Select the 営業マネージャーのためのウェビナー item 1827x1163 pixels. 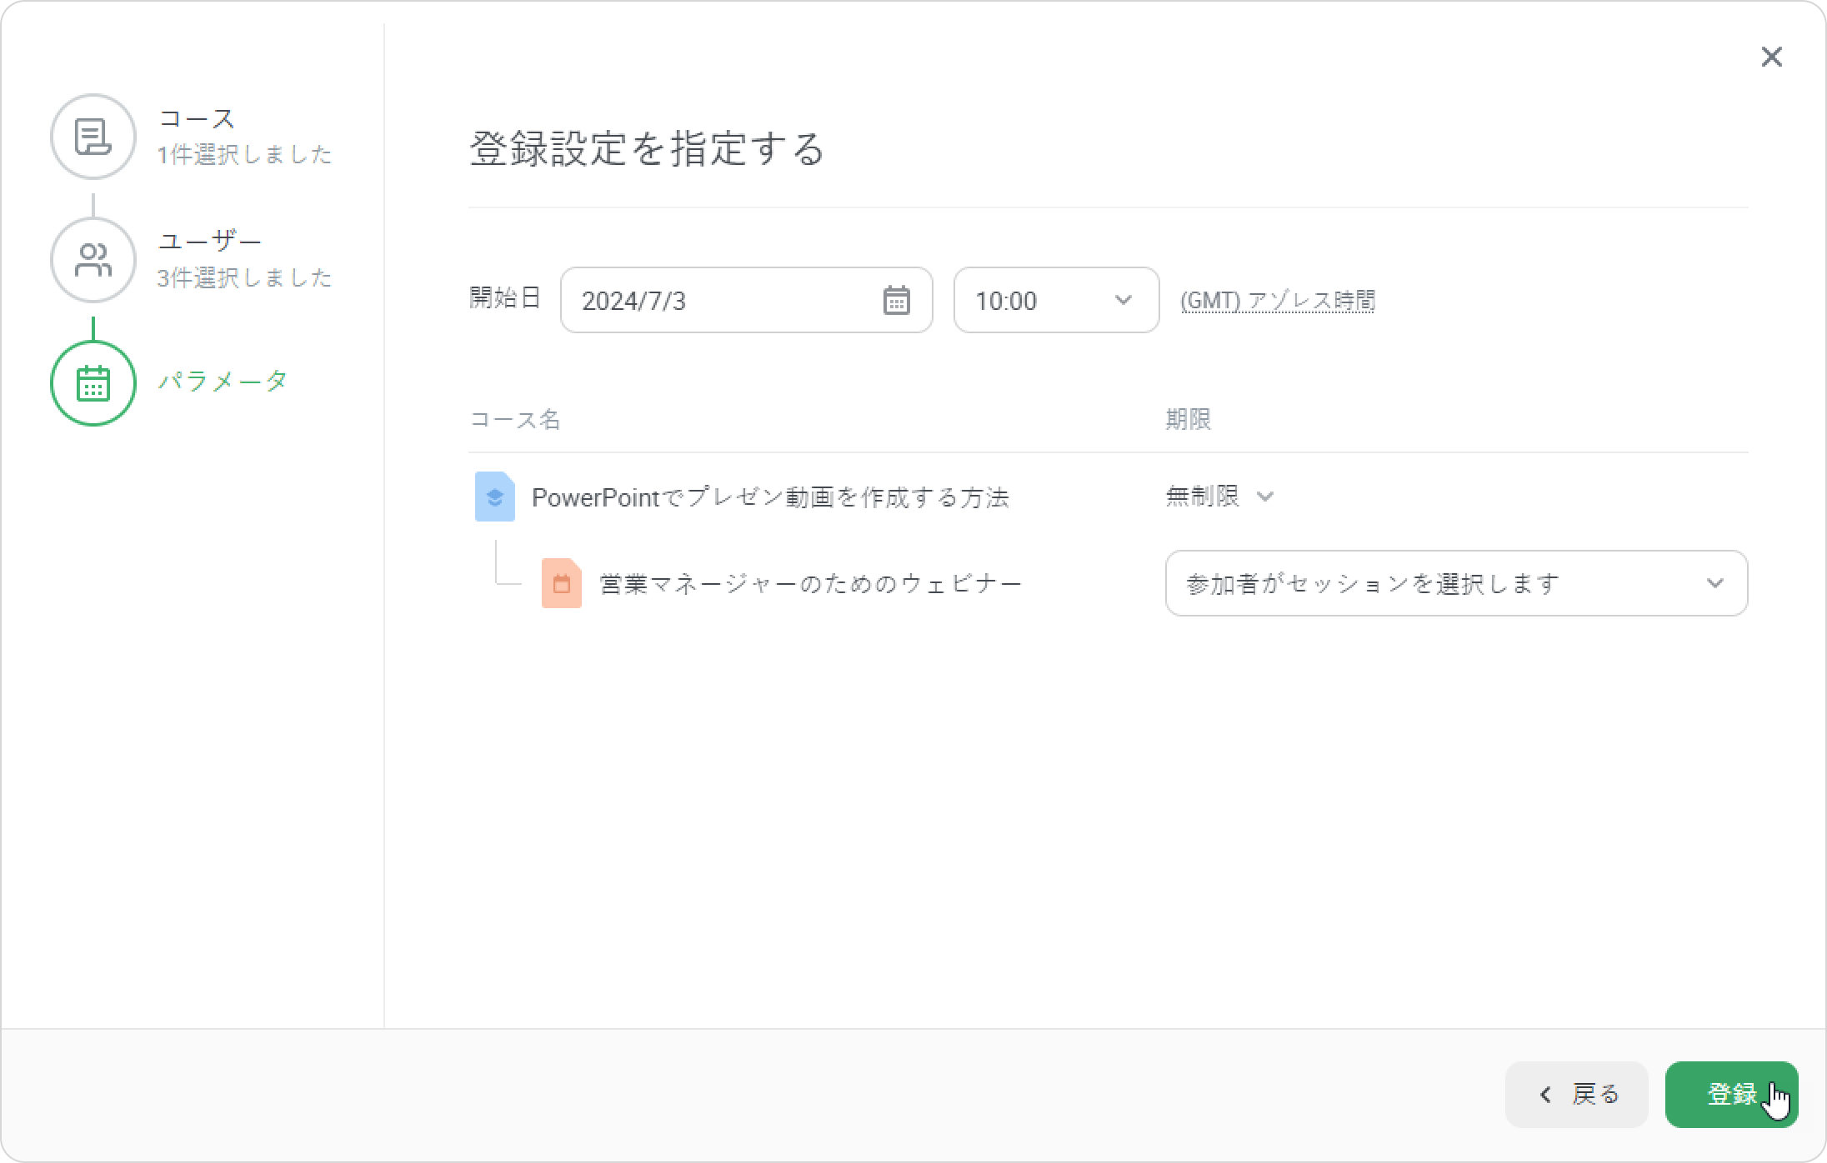(x=809, y=584)
